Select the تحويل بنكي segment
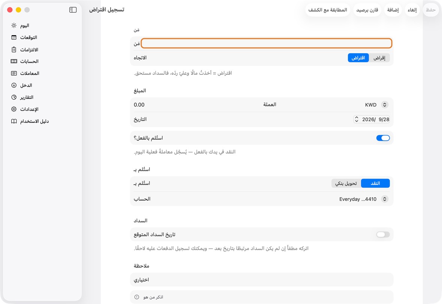The width and height of the screenshot is (442, 304). pyautogui.click(x=346, y=183)
